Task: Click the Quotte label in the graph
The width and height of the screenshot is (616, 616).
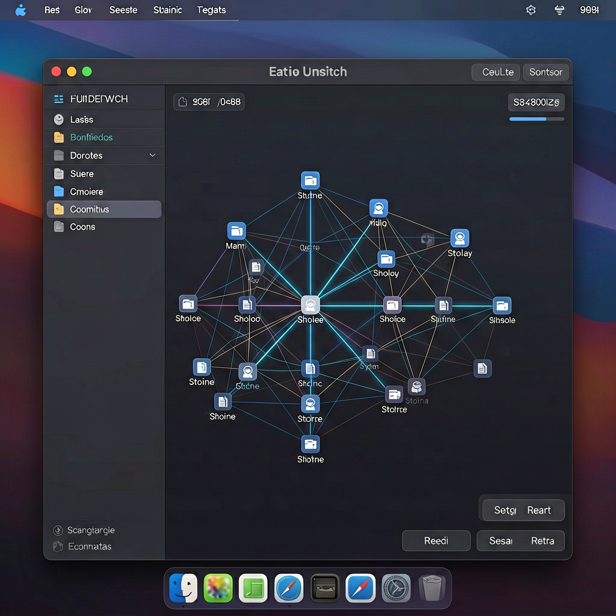Action: pyautogui.click(x=310, y=247)
